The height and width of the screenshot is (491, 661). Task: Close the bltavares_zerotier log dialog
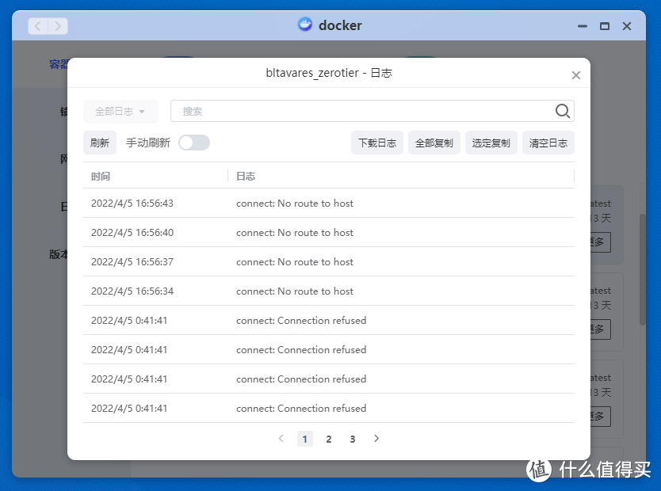pyautogui.click(x=576, y=74)
